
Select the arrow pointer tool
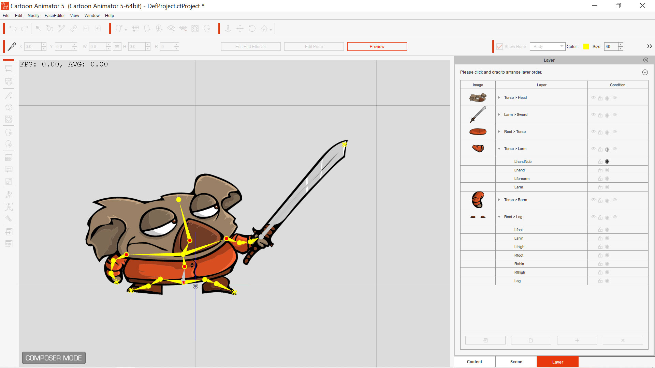tap(38, 29)
